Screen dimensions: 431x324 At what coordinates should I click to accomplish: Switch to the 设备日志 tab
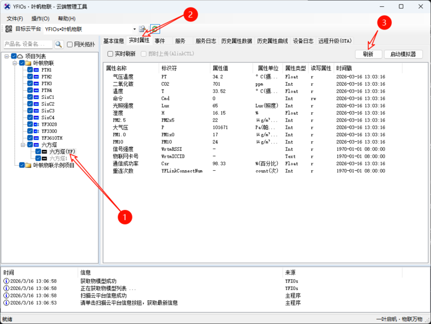[303, 41]
